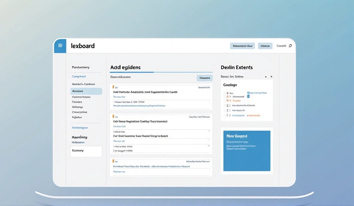The width and height of the screenshot is (354, 206).
Task: Click the "Add egidens" heading
Action: click(125, 67)
